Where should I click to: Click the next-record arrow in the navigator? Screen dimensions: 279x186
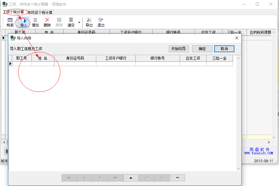[x=100, y=178]
